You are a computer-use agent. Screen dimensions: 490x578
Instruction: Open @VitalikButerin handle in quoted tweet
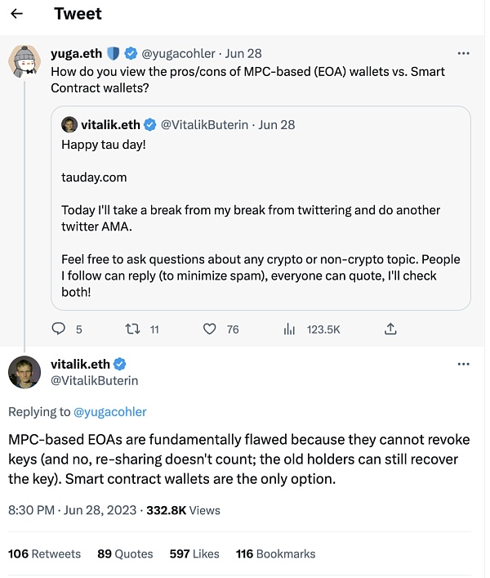[204, 125]
